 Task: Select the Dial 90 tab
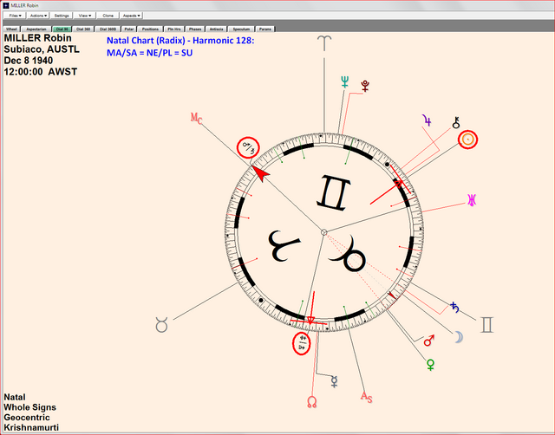pos(62,29)
